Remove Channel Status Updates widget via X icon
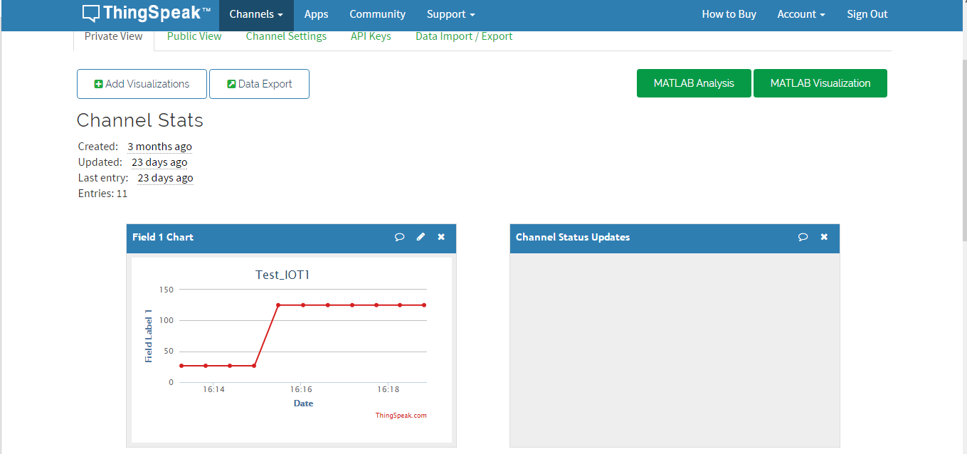 coord(824,237)
